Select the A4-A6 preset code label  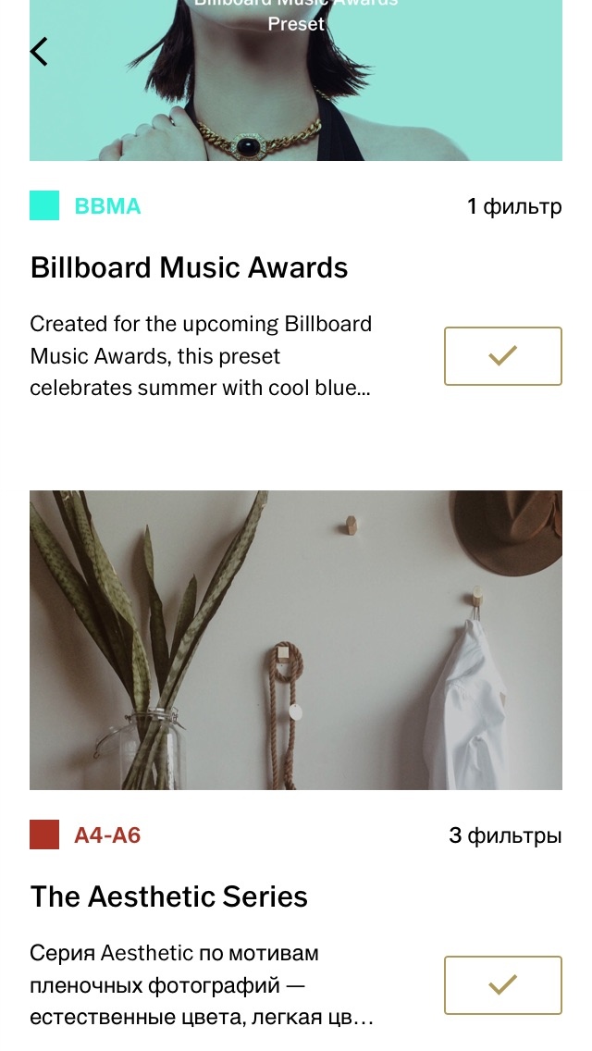pos(107,835)
